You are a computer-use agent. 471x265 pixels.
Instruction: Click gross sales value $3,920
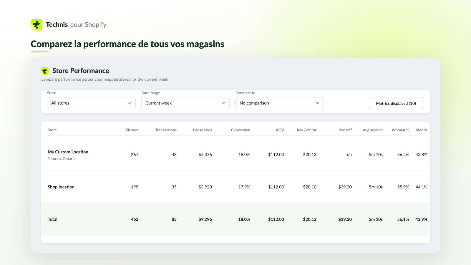click(x=205, y=187)
